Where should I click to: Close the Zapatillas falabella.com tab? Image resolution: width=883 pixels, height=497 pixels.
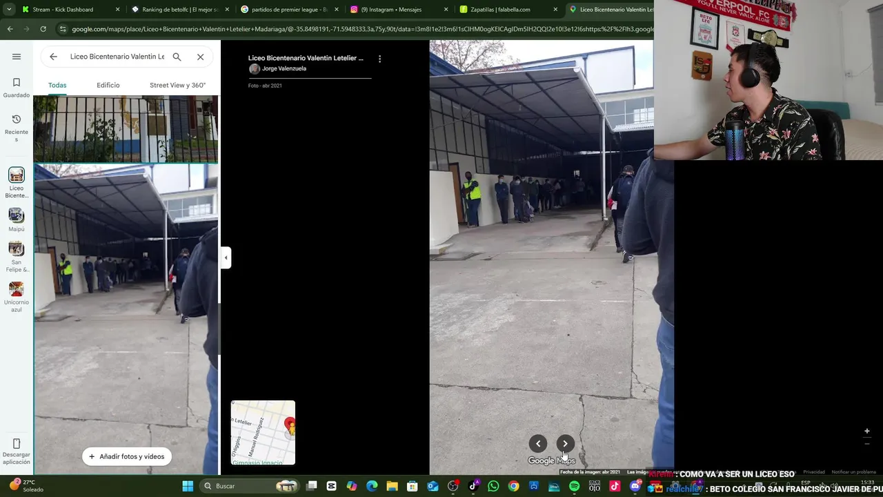pos(555,10)
